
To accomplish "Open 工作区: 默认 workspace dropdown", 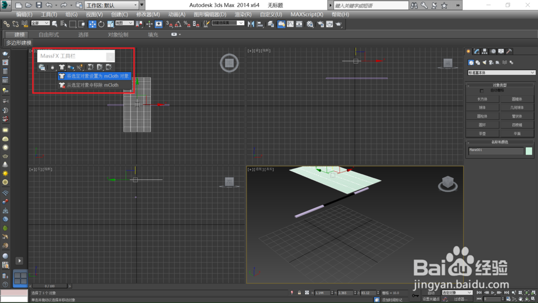I will tap(111, 5).
